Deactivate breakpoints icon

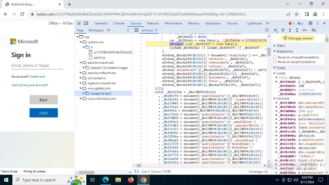(314, 30)
